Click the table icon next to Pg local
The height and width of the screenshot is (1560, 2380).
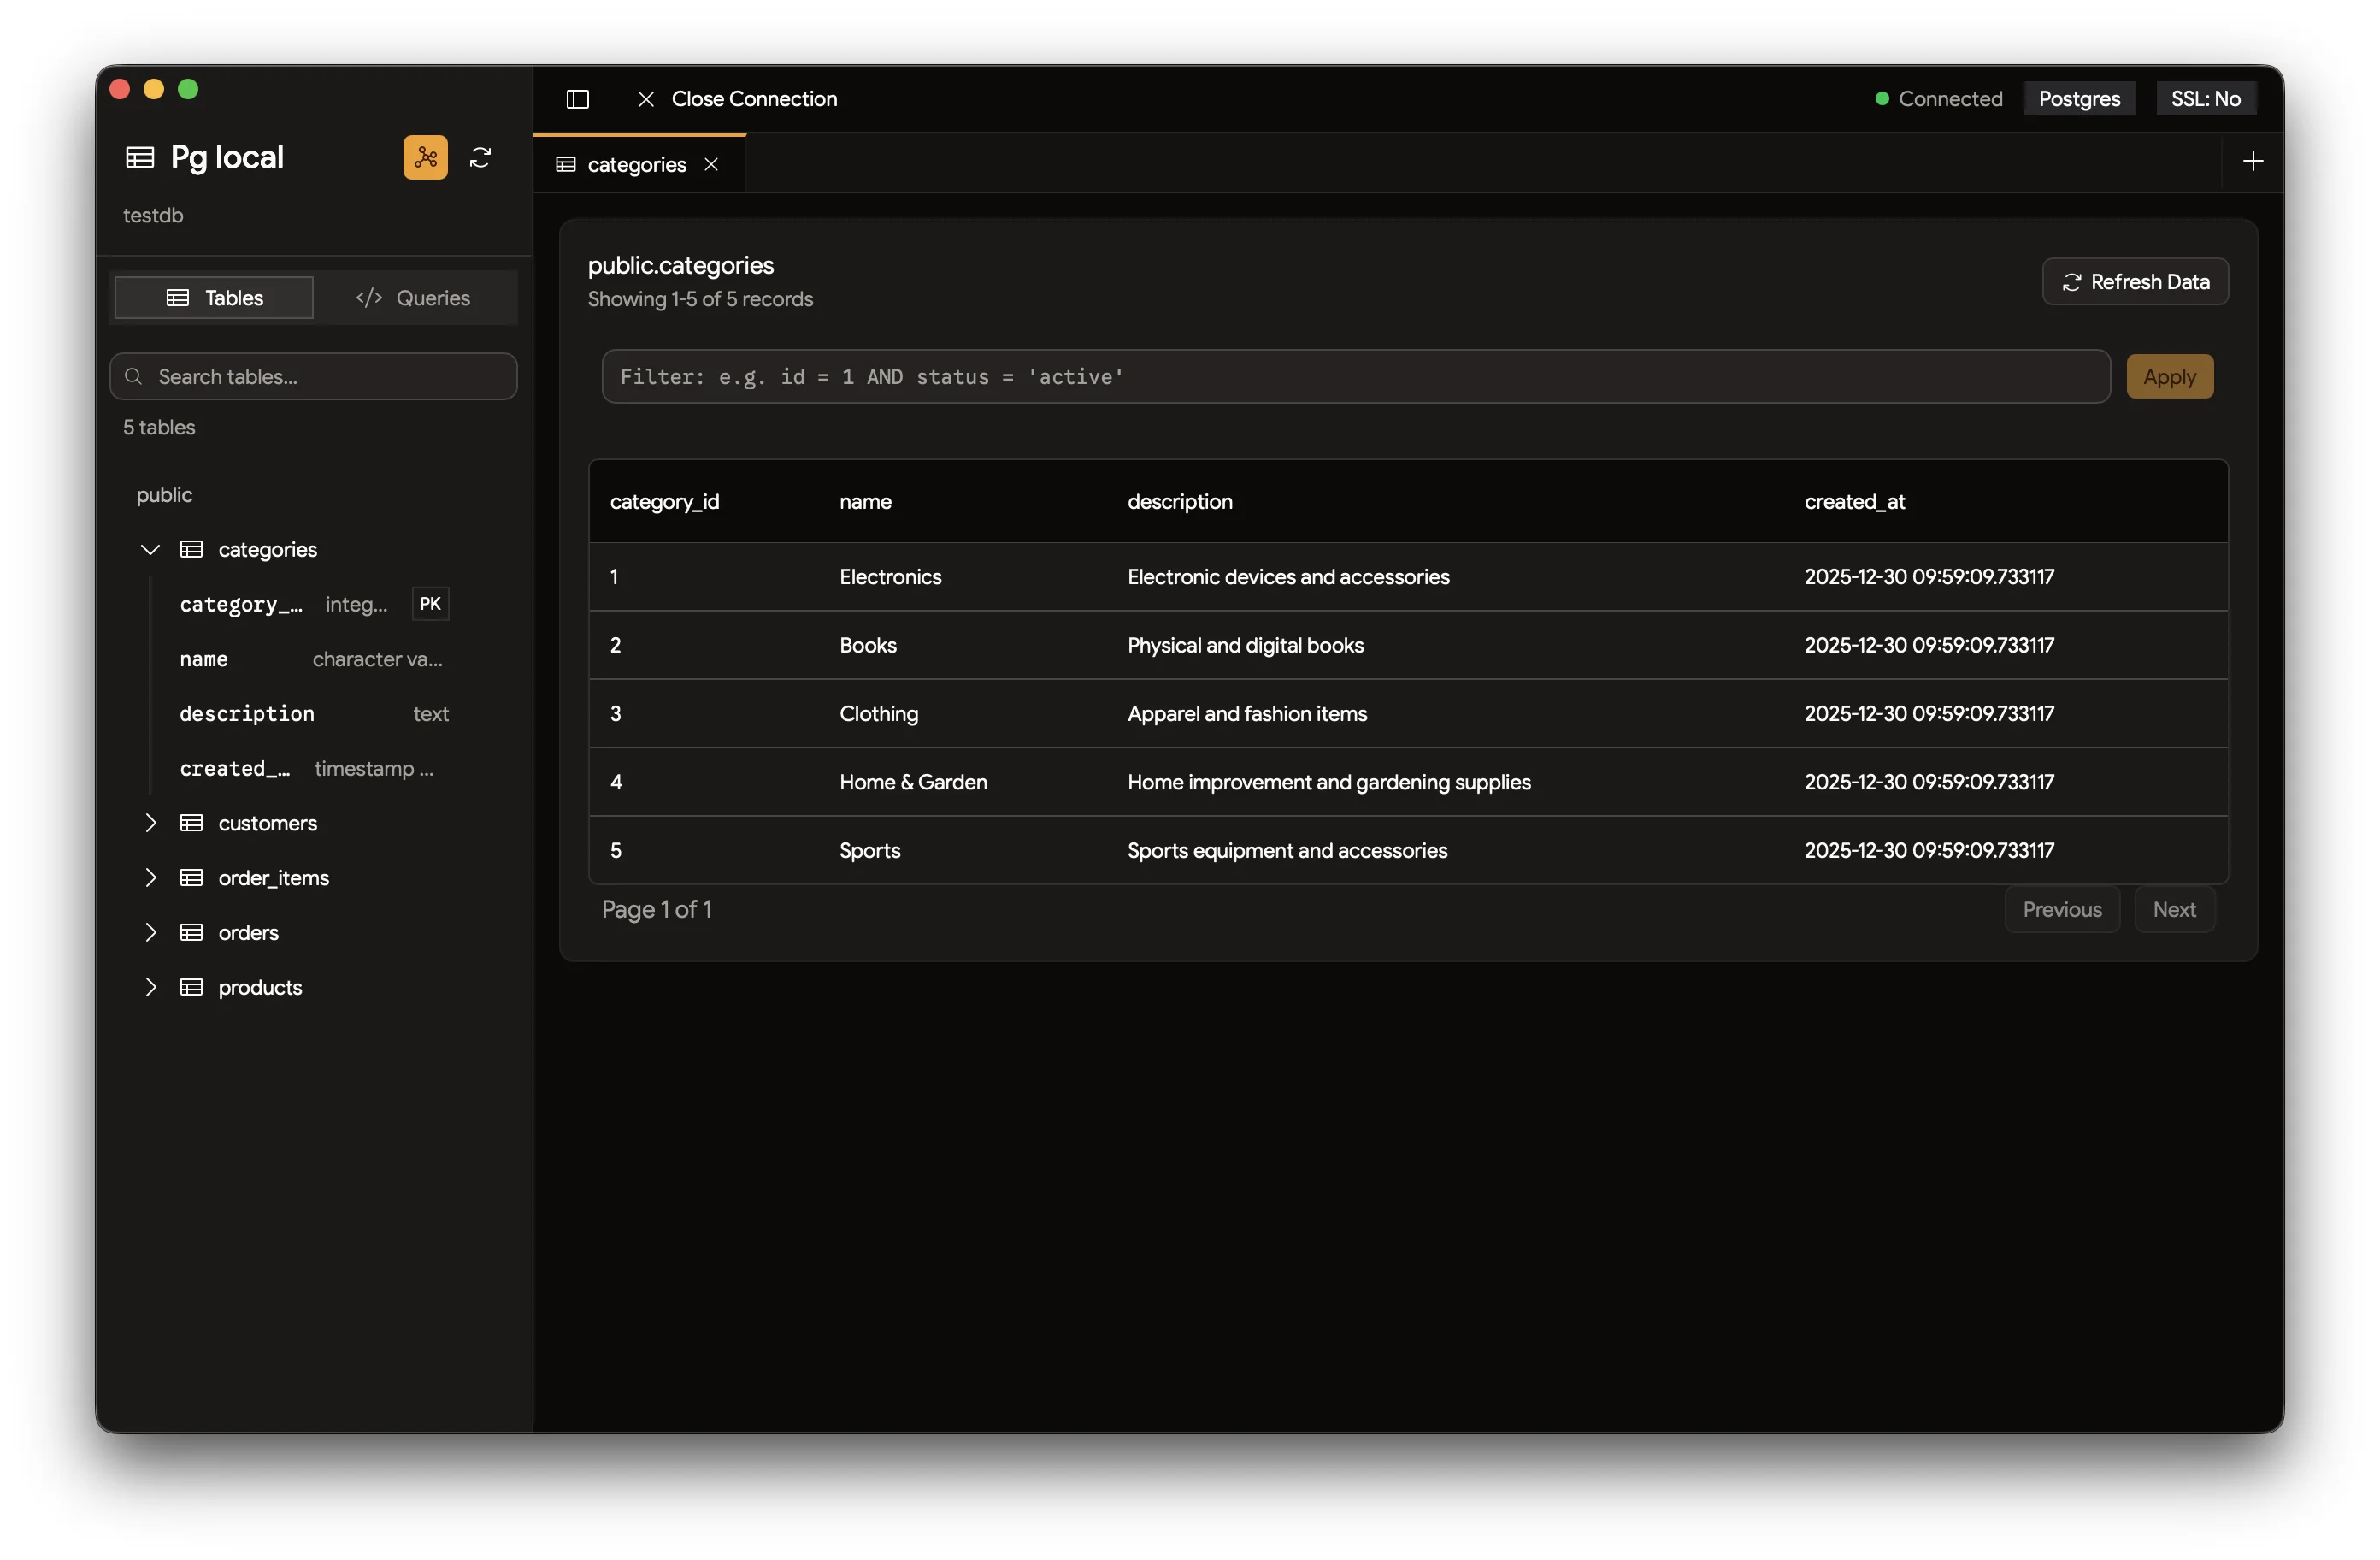coord(140,157)
